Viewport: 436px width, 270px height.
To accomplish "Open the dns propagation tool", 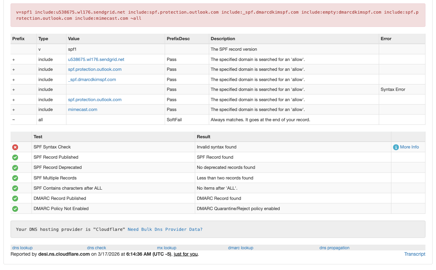I will (334, 248).
